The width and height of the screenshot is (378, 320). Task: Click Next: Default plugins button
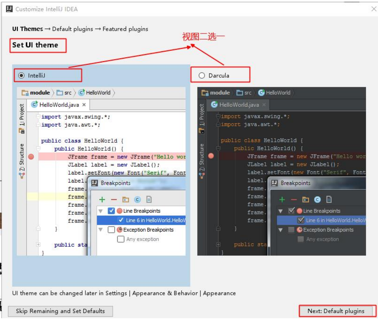[336, 311]
